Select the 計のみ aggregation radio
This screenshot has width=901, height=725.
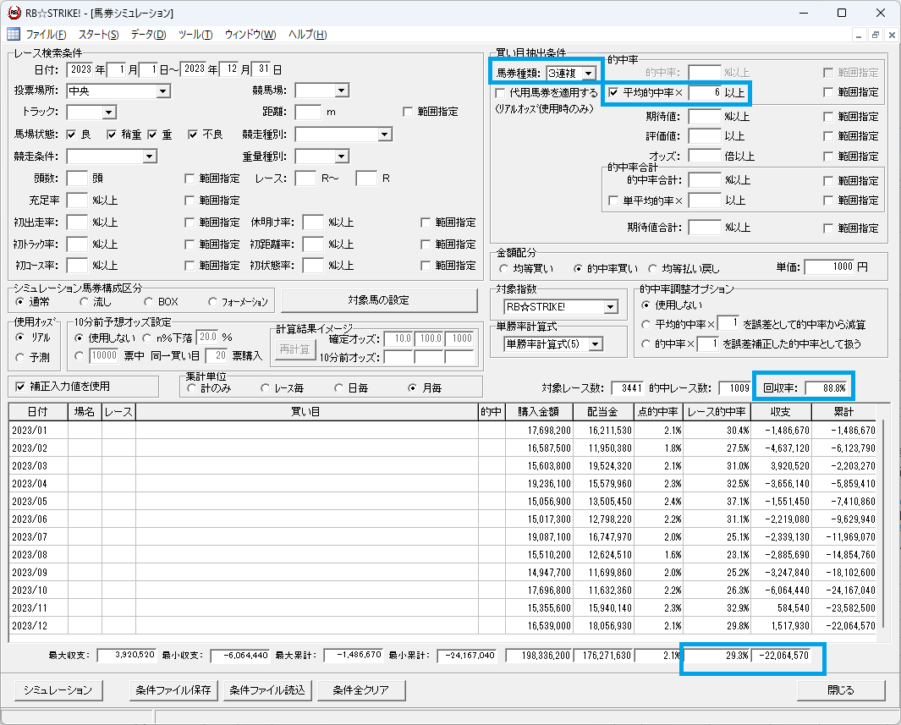(x=191, y=388)
